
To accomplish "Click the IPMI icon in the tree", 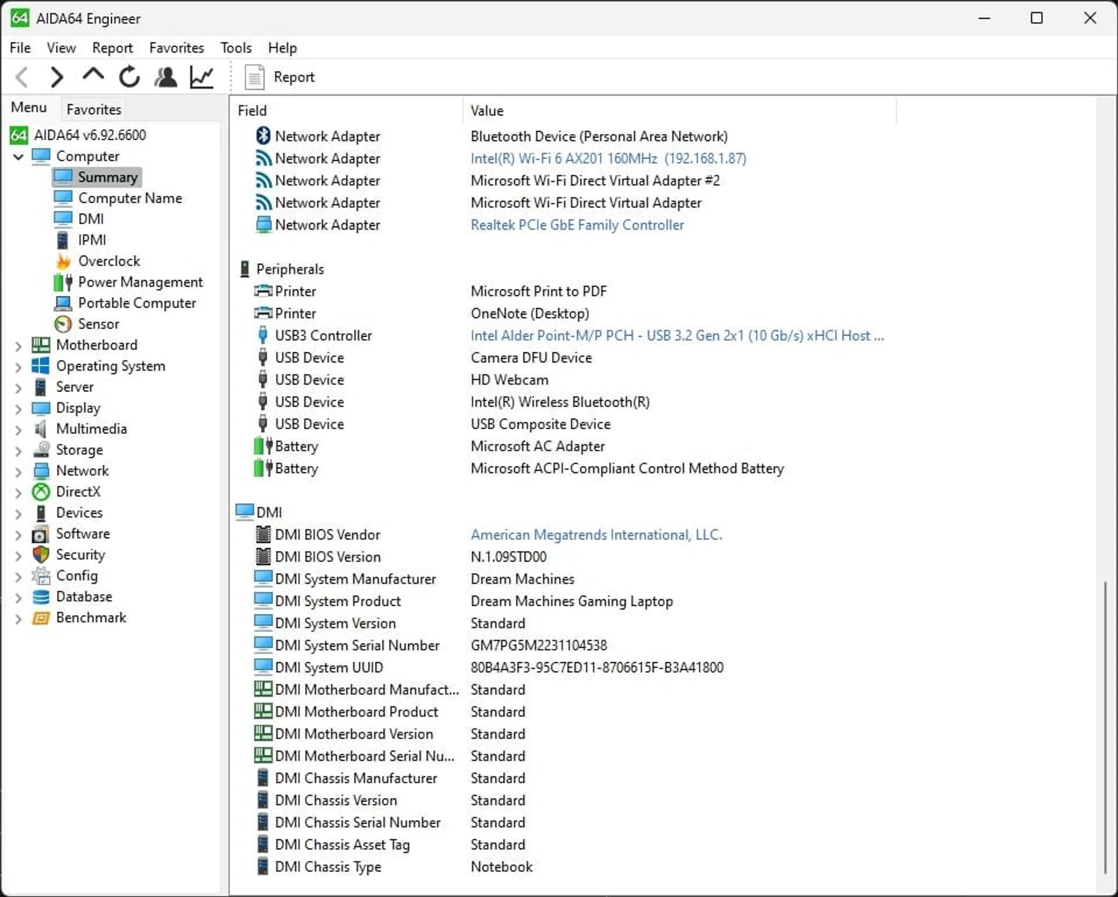I will coord(62,240).
